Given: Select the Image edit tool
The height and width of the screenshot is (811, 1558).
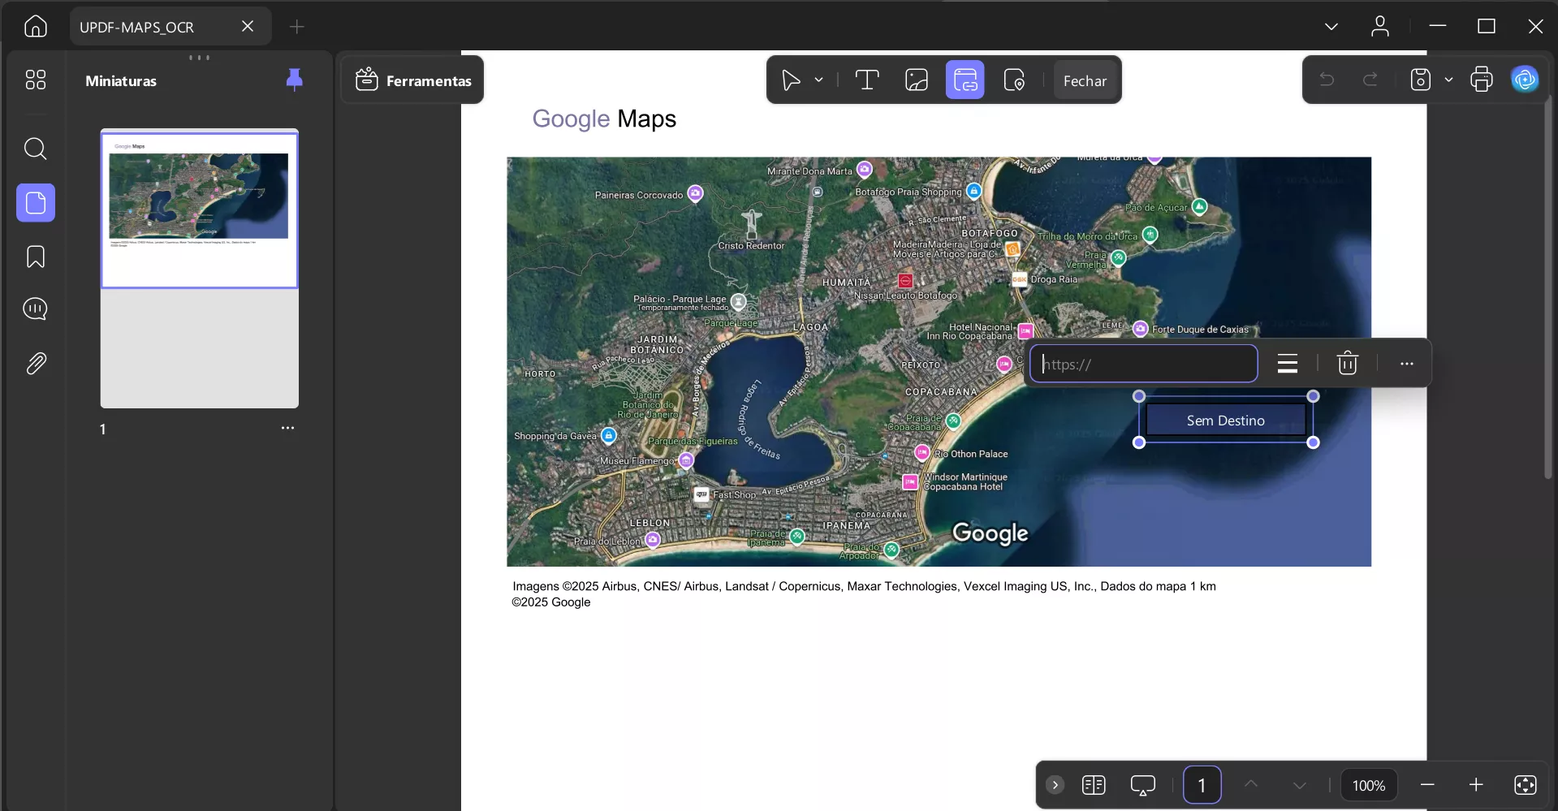Looking at the screenshot, I should tap(917, 80).
